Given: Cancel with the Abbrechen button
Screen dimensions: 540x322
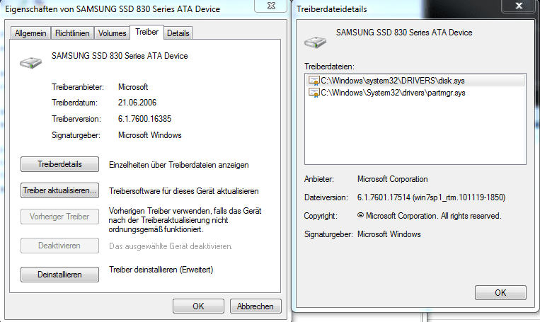Looking at the screenshot, I should click(x=255, y=306).
